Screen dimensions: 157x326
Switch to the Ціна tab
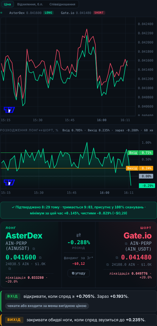click(x=7, y=4)
